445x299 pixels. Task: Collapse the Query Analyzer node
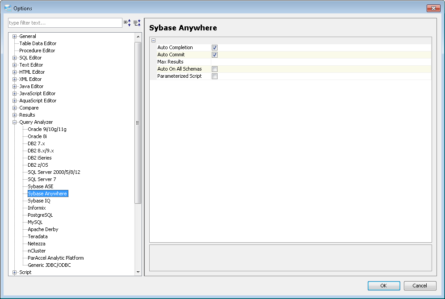pos(14,122)
